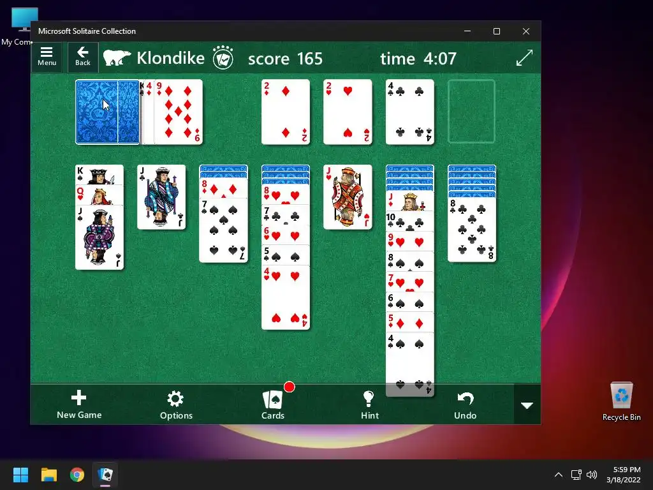
Task: Select the 9 of diamonds in waste
Action: [x=179, y=112]
